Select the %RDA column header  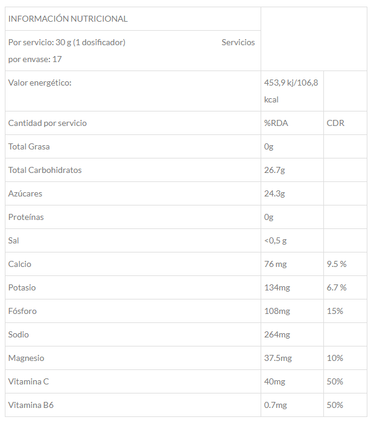(276, 123)
